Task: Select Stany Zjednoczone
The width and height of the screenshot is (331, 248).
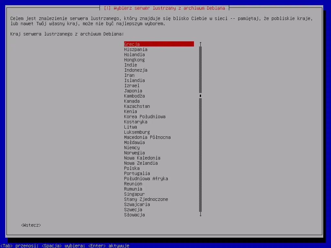Action: point(159,199)
